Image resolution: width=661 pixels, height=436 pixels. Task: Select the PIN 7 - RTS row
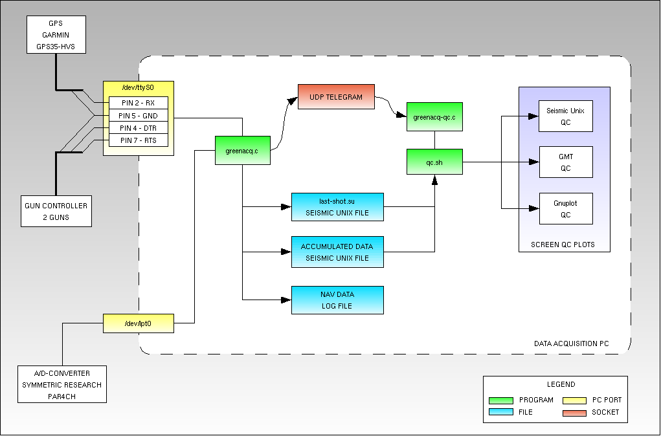[138, 140]
